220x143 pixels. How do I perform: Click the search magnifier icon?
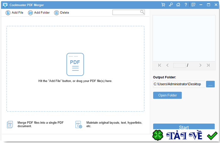pos(142,12)
